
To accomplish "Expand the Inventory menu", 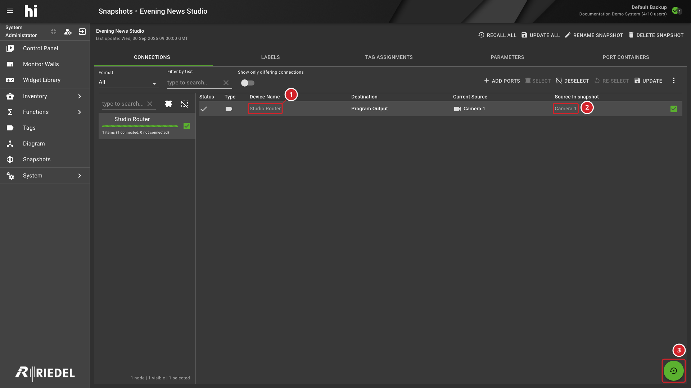I will tap(45, 96).
